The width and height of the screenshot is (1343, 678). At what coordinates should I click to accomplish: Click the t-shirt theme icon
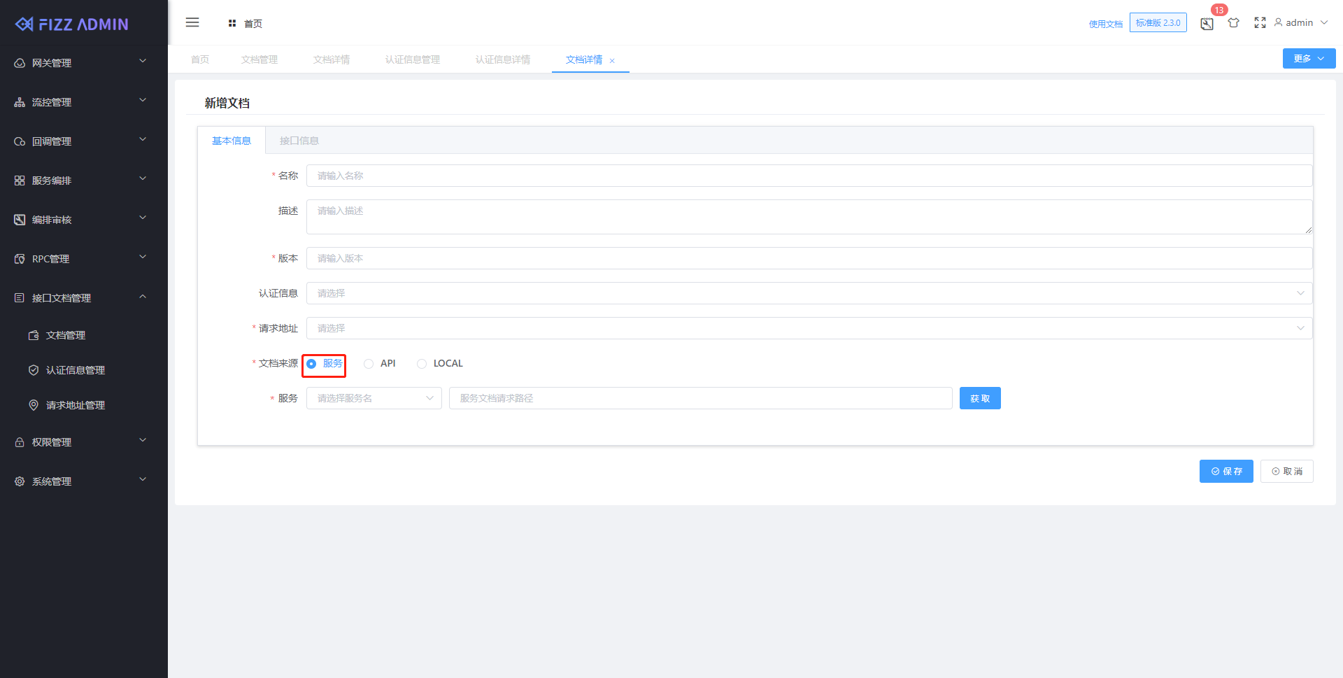click(x=1233, y=22)
